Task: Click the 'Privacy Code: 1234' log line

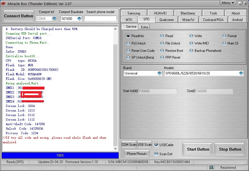Action: coord(22,133)
